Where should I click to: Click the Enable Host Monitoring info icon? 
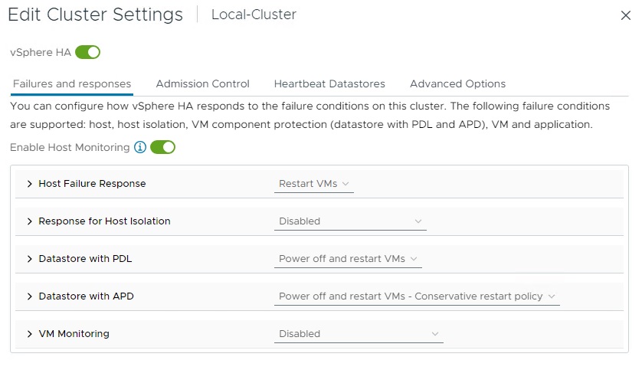pyautogui.click(x=140, y=147)
